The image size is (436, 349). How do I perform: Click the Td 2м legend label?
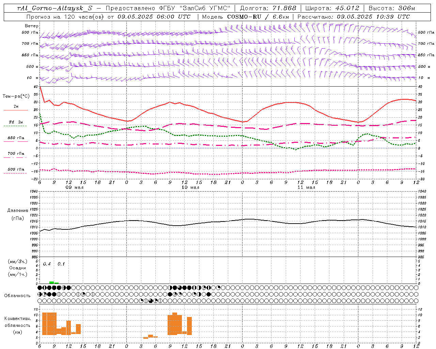point(16,122)
